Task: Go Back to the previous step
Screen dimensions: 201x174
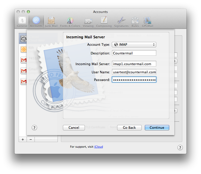Action: pyautogui.click(x=129, y=128)
